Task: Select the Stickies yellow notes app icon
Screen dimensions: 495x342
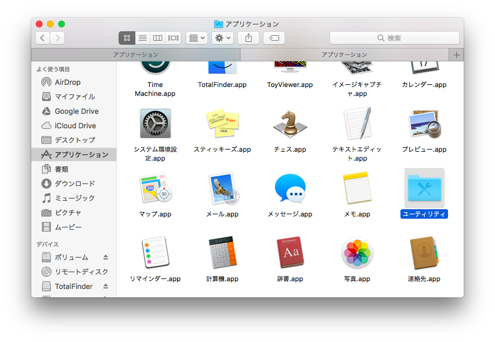Action: [x=222, y=123]
